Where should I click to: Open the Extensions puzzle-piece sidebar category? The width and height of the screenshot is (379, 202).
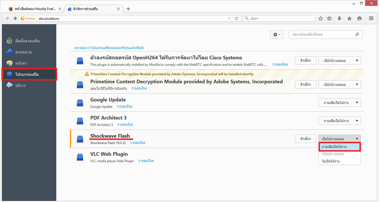click(23, 52)
